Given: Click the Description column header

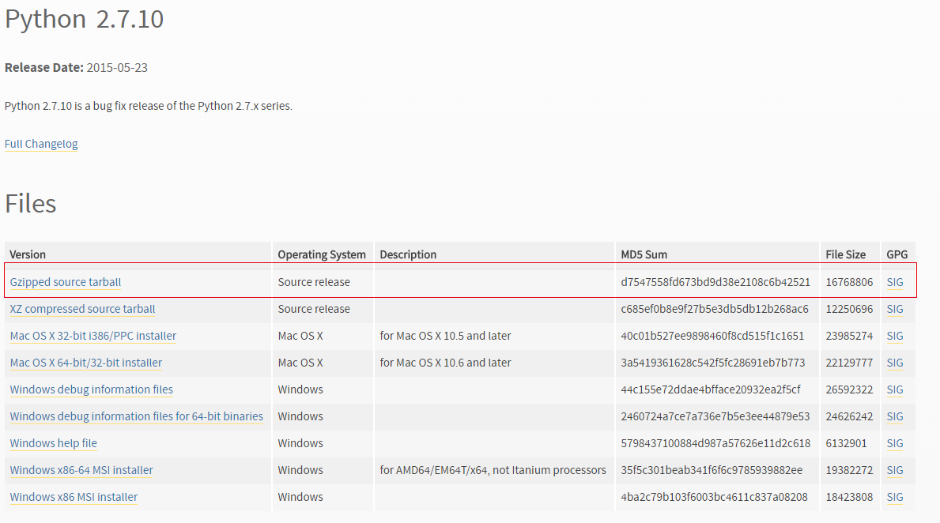Looking at the screenshot, I should [x=408, y=254].
